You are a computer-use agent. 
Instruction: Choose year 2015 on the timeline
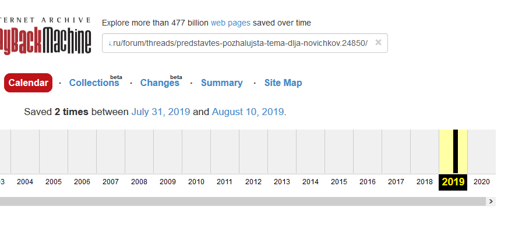tap(339, 182)
